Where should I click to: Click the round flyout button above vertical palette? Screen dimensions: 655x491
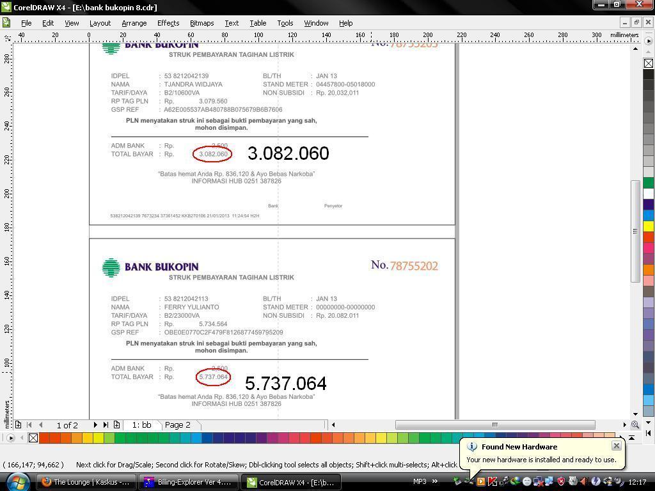click(x=649, y=41)
